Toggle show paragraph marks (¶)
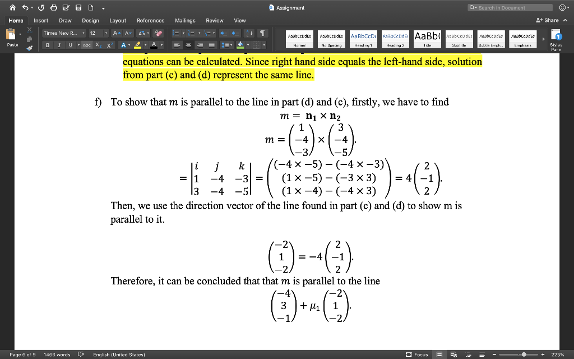Screen dimensions: 574x359 click(262, 33)
